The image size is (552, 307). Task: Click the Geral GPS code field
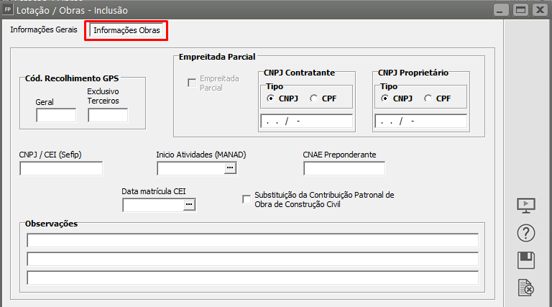point(55,115)
